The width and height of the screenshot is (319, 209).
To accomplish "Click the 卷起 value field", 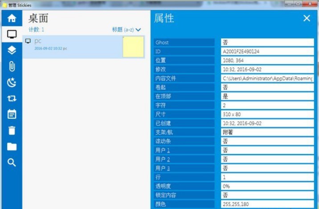I will tap(267, 87).
